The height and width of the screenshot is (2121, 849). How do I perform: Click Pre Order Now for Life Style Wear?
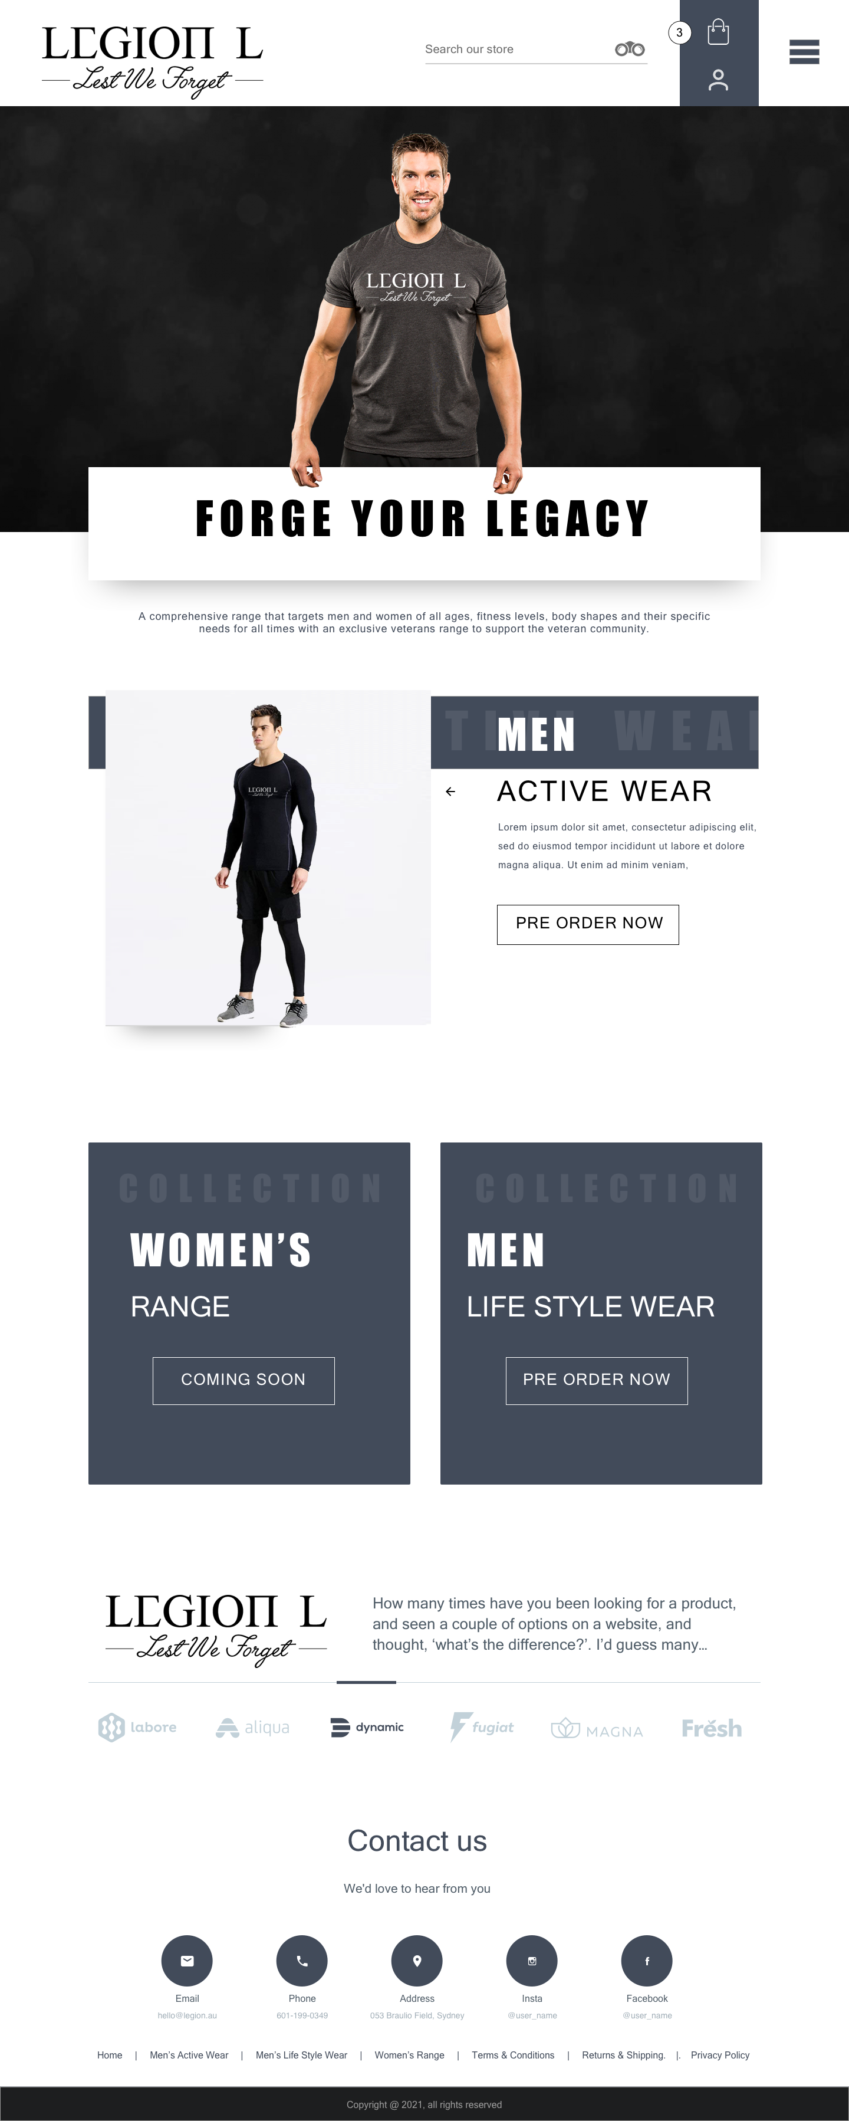click(597, 1380)
